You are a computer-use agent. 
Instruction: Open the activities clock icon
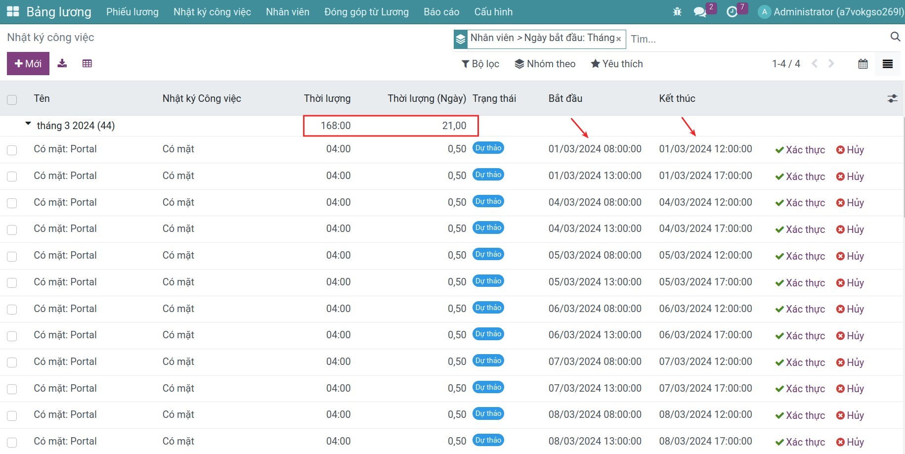[732, 11]
